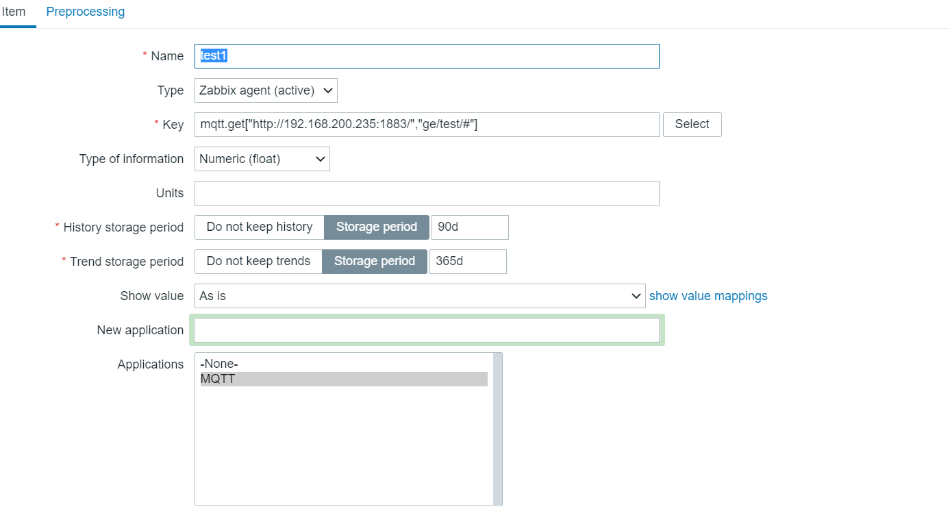Open the Item tab

click(x=14, y=12)
